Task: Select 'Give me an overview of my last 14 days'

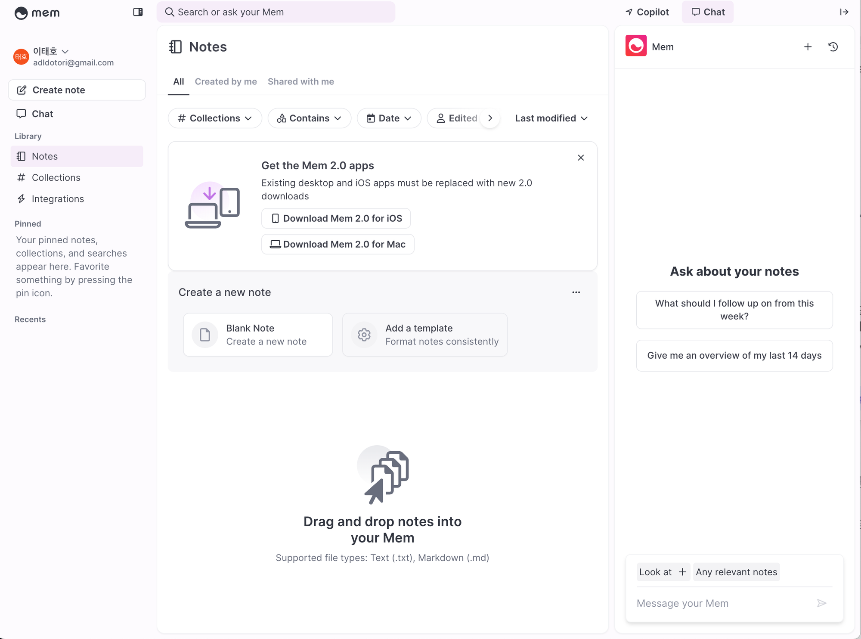Action: 734,356
